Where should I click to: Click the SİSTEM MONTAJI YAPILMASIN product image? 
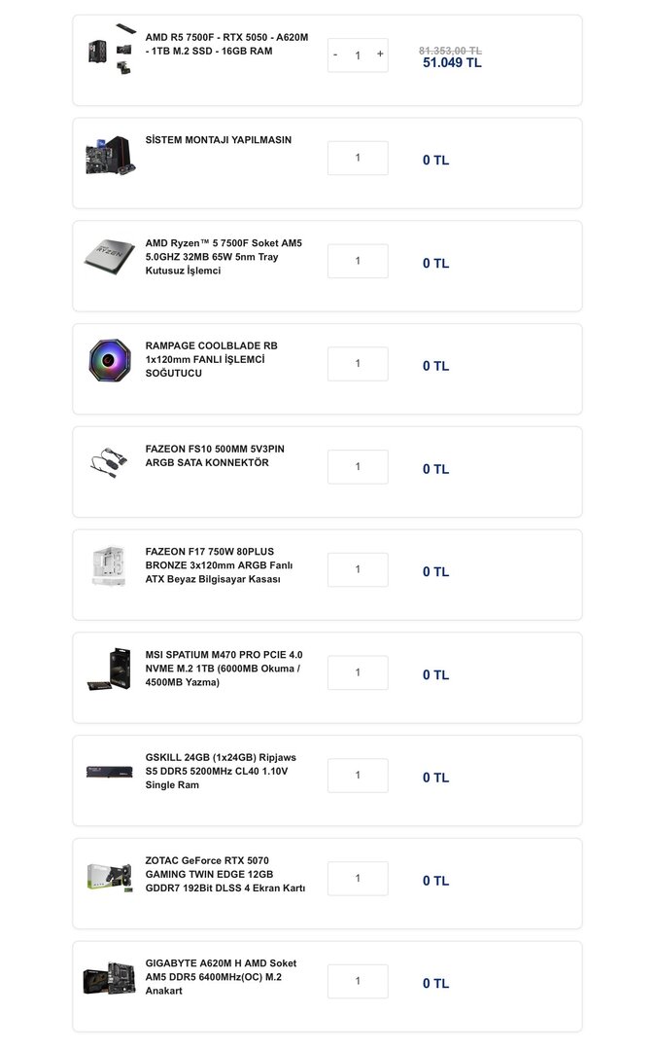point(110,156)
